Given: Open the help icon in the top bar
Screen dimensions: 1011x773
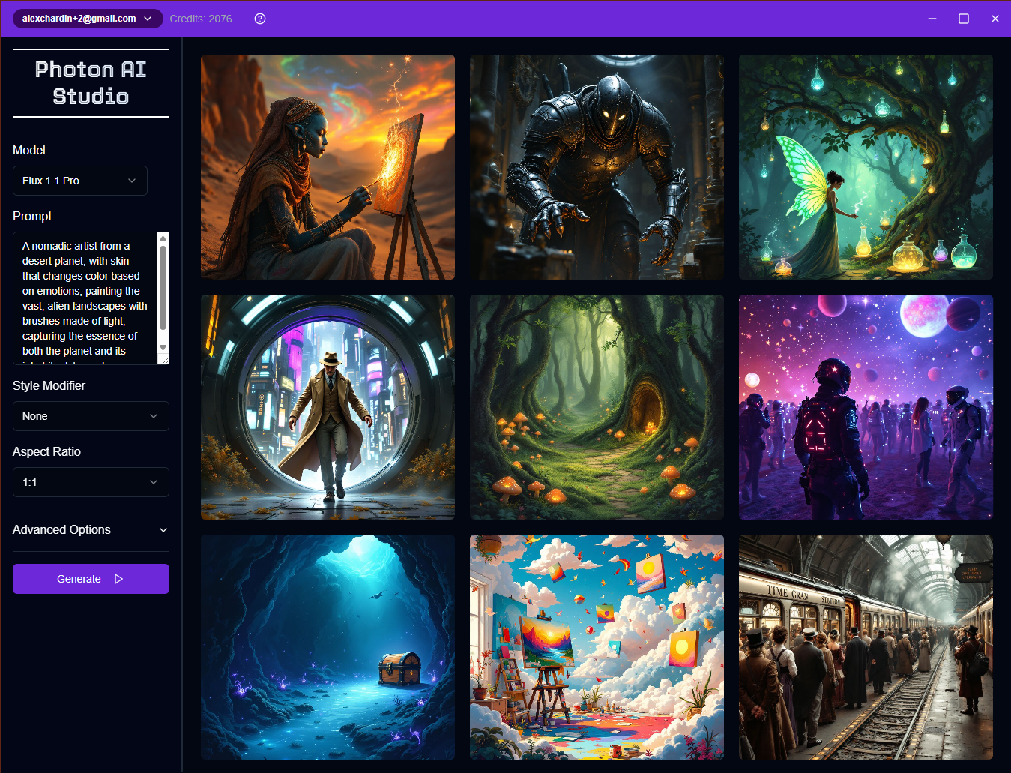Looking at the screenshot, I should click(x=259, y=19).
